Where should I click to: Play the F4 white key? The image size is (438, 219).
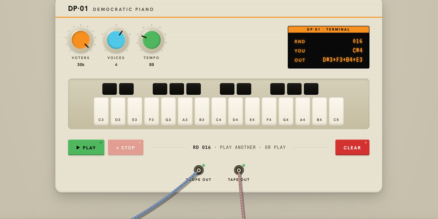[269, 111]
